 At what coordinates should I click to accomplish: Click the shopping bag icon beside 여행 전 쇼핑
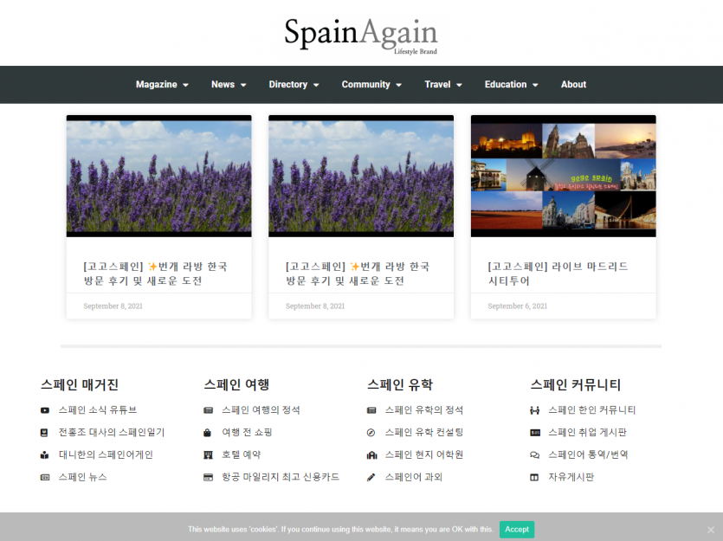click(x=206, y=432)
